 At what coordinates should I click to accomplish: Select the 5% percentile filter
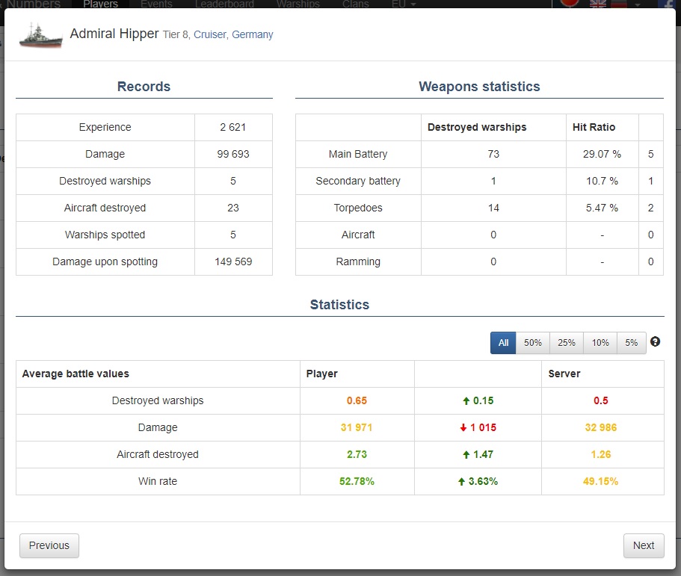632,343
